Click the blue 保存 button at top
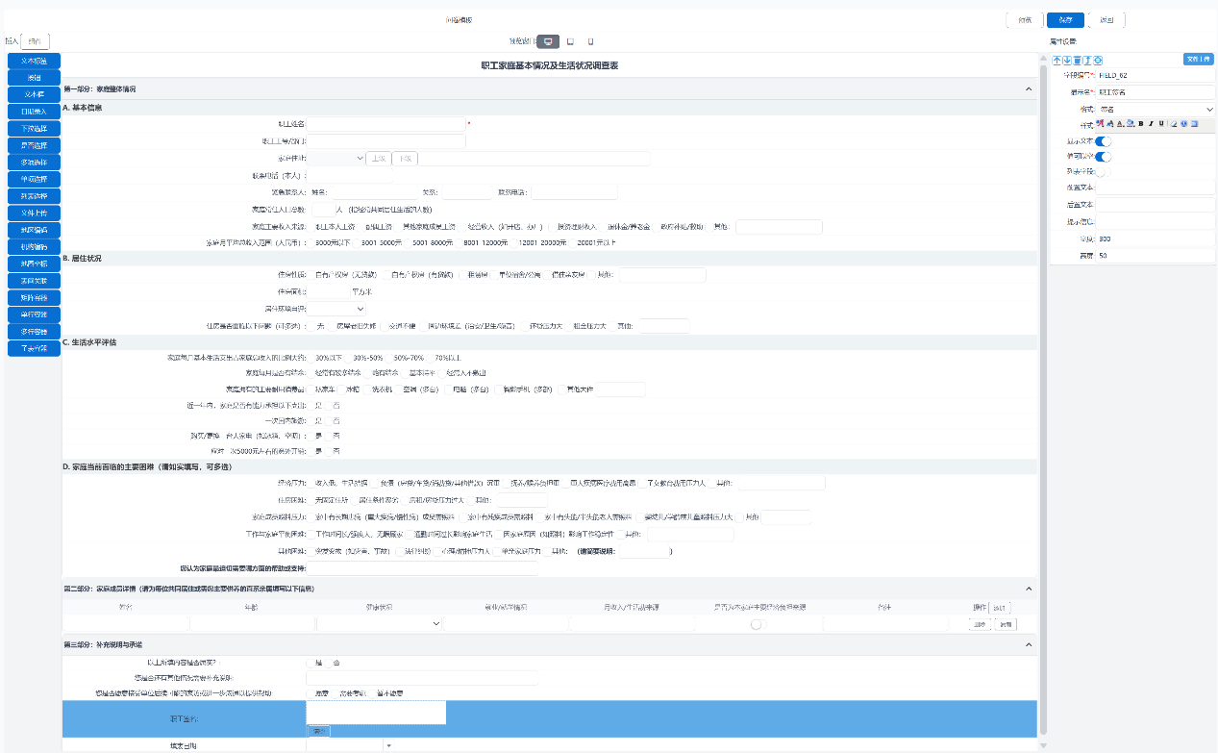 (1065, 20)
